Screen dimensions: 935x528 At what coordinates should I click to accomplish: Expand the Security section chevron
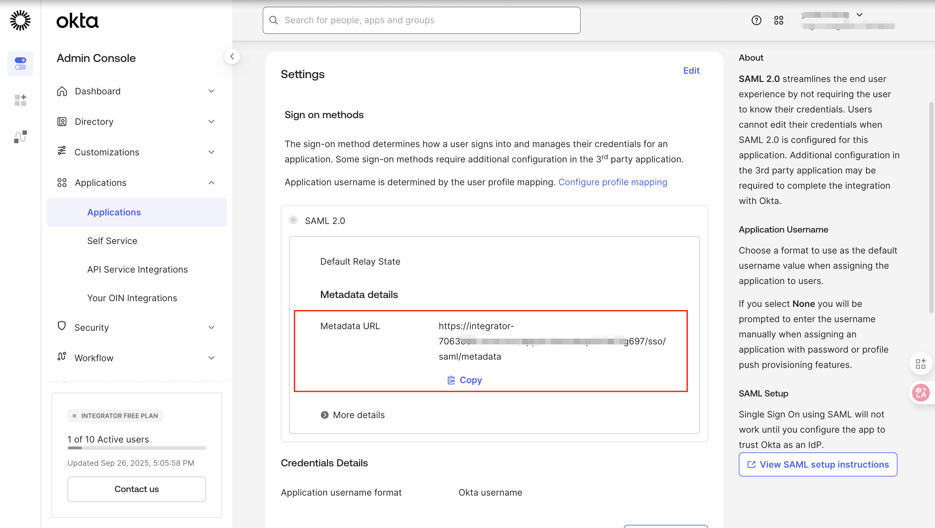211,328
